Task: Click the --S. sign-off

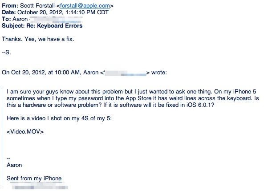Action: (x=6, y=53)
